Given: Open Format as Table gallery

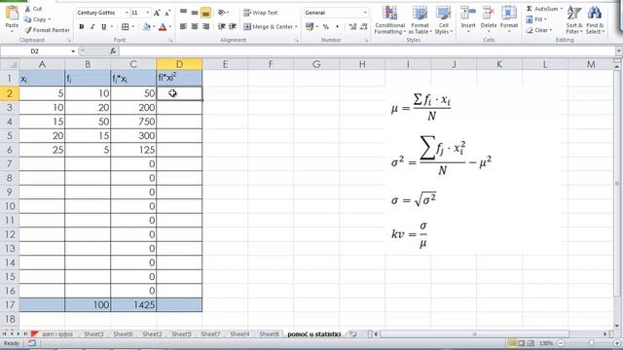Looking at the screenshot, I should (420, 19).
